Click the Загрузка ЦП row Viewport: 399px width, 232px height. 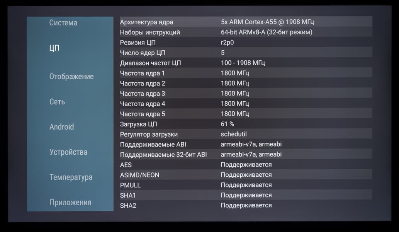pyautogui.click(x=246, y=124)
